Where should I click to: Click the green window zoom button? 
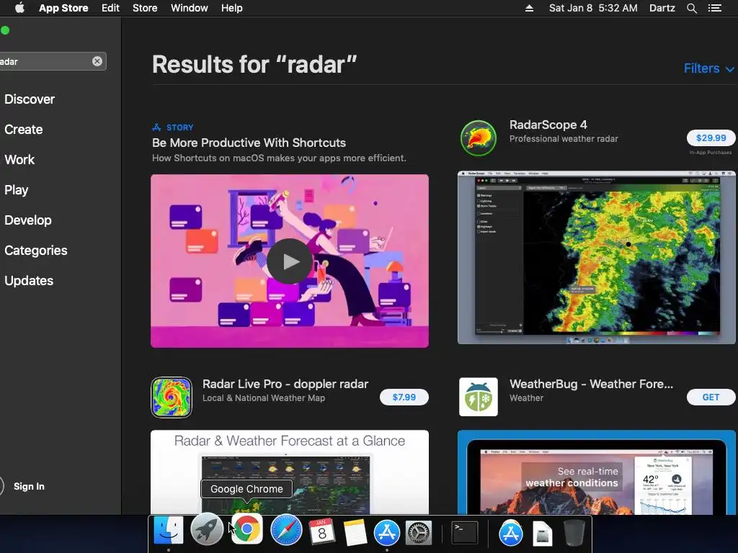point(5,30)
